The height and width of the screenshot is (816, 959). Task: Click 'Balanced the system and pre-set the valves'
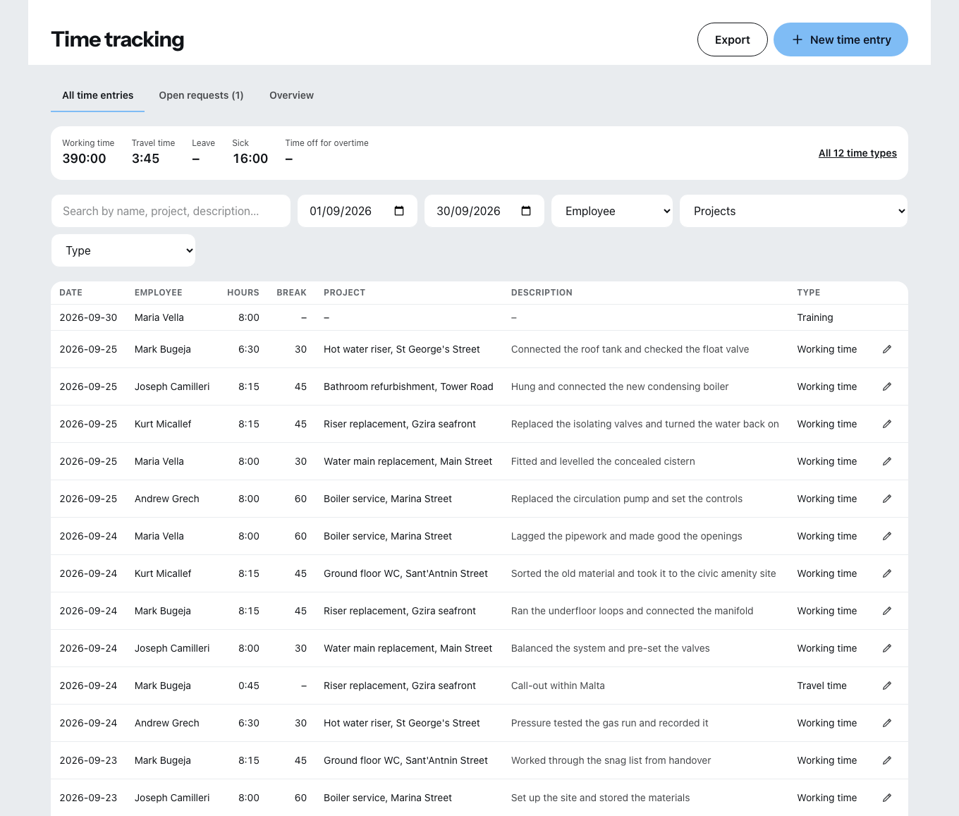pyautogui.click(x=610, y=648)
